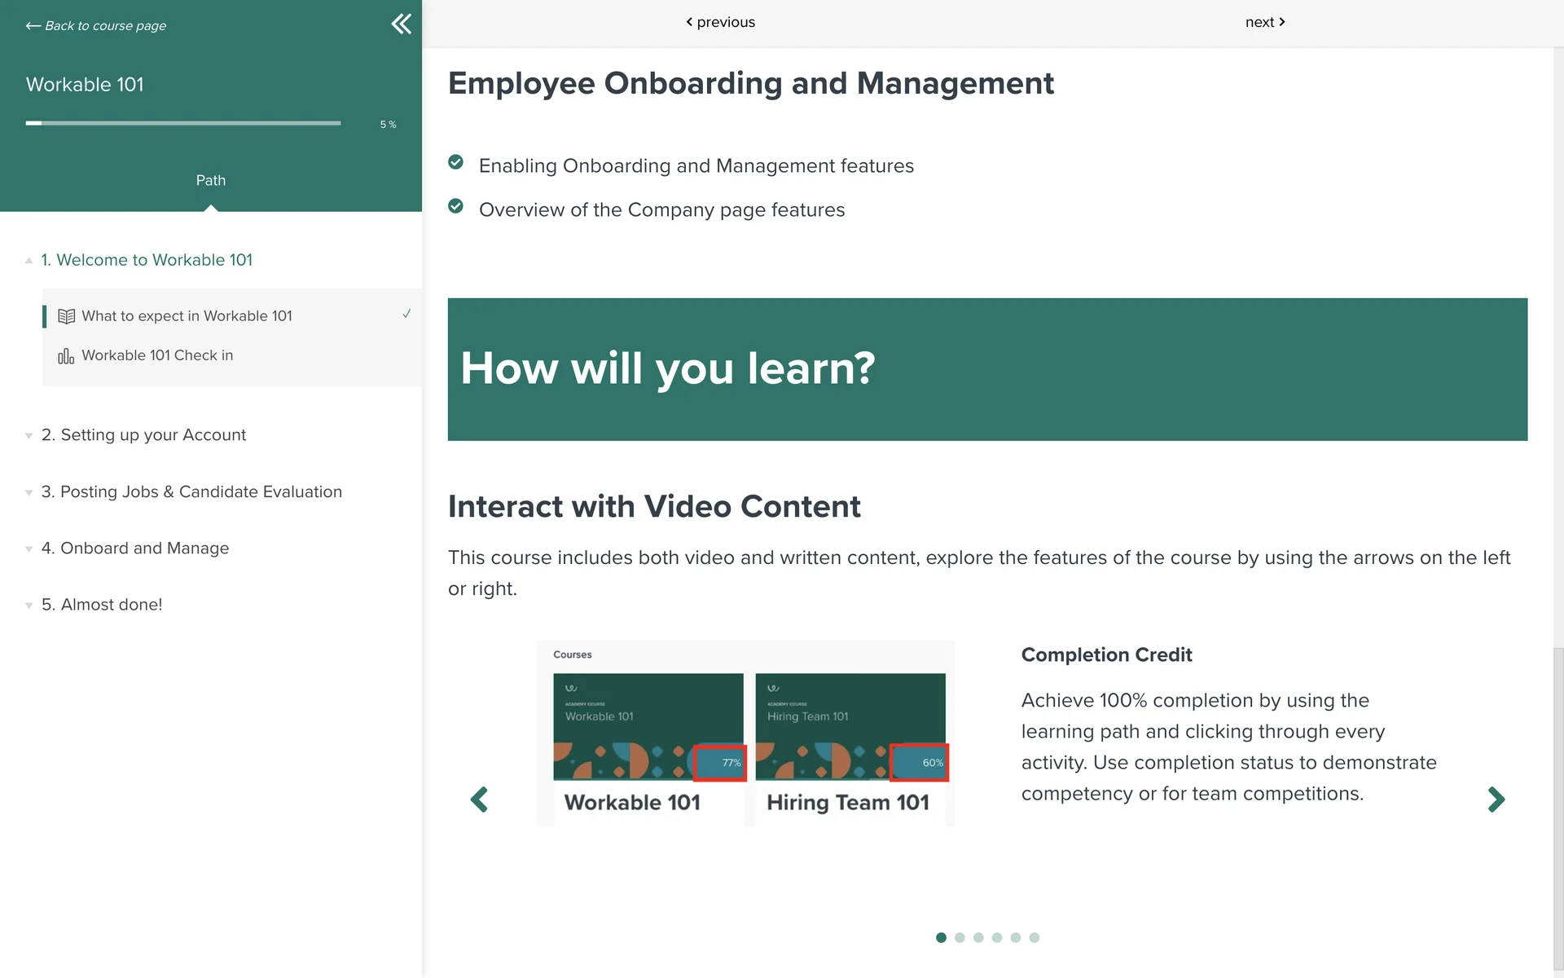Open the Workable 101 Check in lesson
Viewport: 1564px width, 978px height.
(157, 355)
